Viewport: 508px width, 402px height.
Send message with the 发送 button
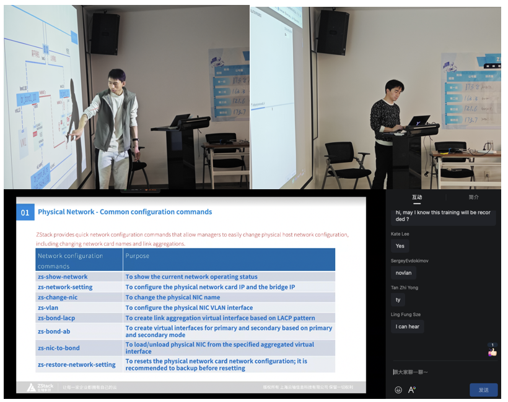coord(483,390)
